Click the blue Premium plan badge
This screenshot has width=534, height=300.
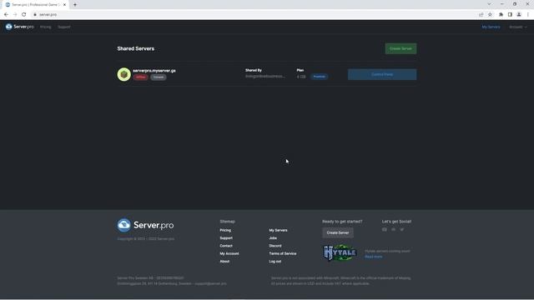click(319, 77)
